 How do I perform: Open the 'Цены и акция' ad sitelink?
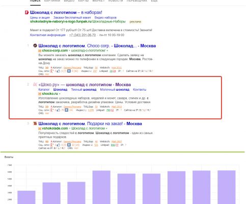pos(40,17)
